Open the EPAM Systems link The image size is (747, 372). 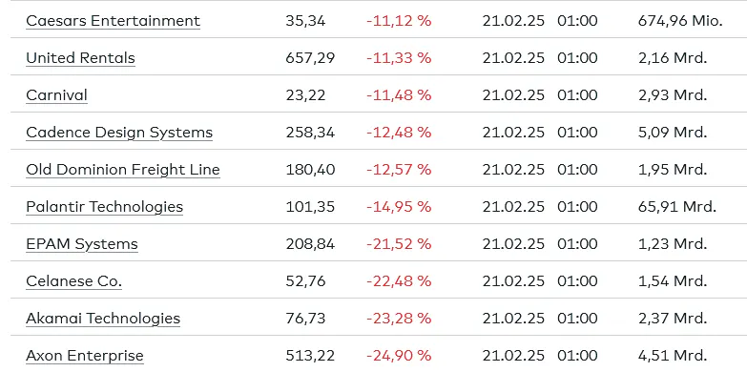tap(82, 244)
